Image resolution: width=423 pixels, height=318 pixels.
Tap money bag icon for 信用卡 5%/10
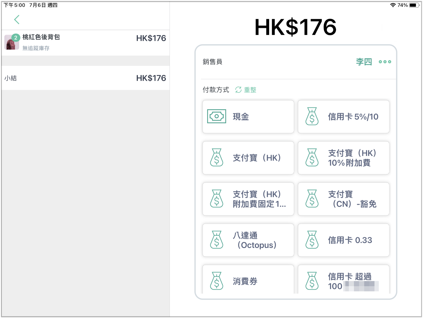312,116
